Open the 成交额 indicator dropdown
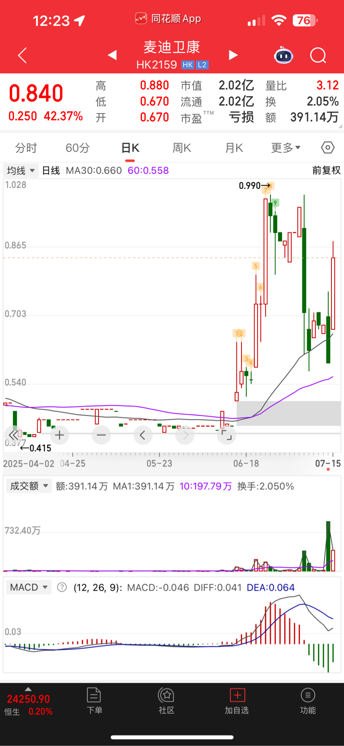This screenshot has width=344, height=746. tap(29, 486)
